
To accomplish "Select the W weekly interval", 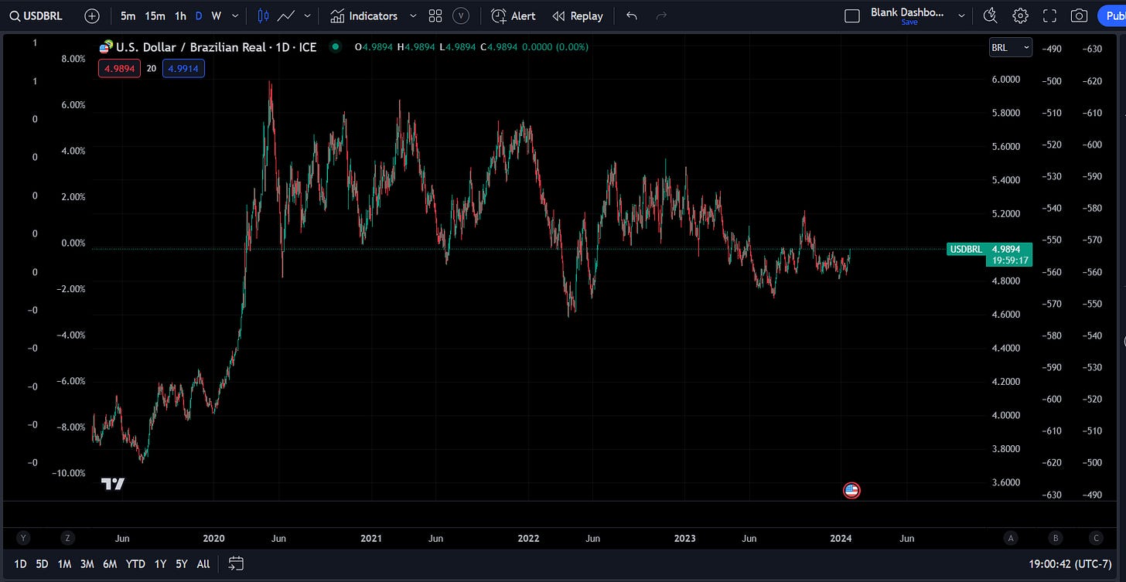I will [217, 15].
